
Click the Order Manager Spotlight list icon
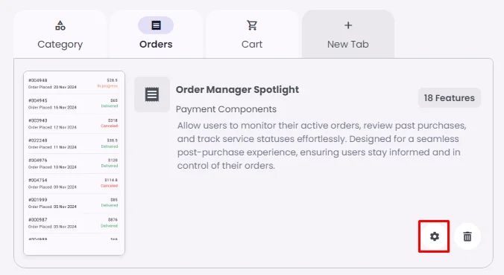152,94
